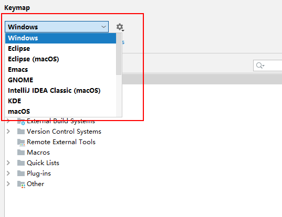
Task: Collapse the Windows keymap combo box
Action: coord(57,27)
